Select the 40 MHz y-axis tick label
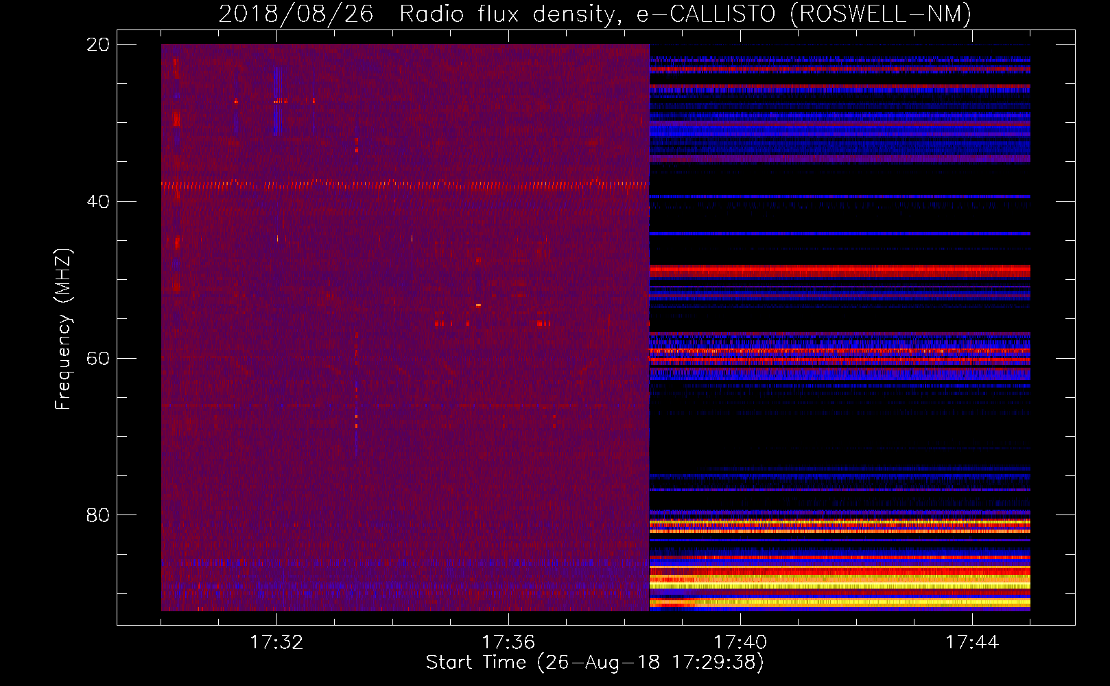 click(x=97, y=202)
